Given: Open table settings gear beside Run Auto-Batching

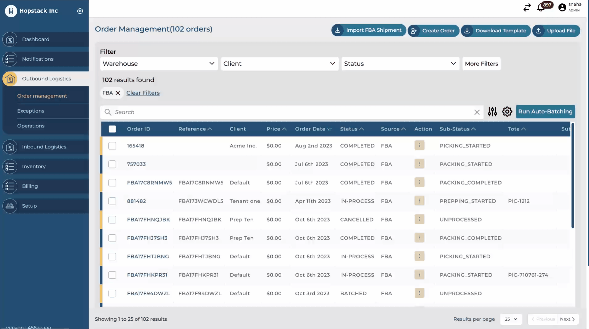Looking at the screenshot, I should 507,112.
